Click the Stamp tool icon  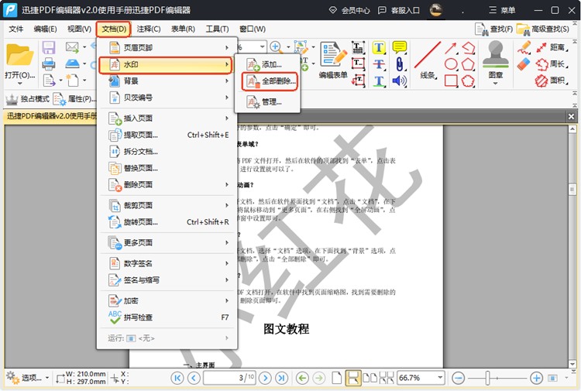pos(496,56)
